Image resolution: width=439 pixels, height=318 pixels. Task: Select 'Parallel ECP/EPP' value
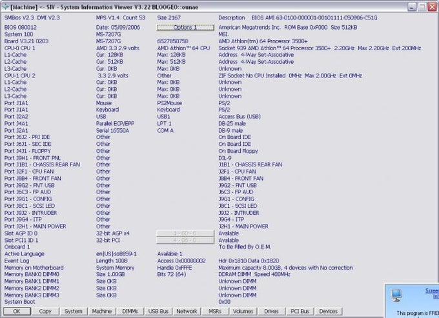(x=115, y=123)
